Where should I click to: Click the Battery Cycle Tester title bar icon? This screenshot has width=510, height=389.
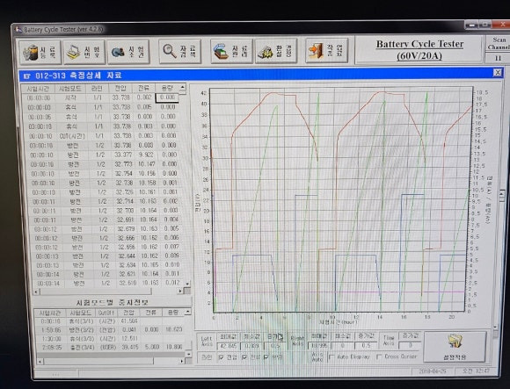(x=18, y=30)
